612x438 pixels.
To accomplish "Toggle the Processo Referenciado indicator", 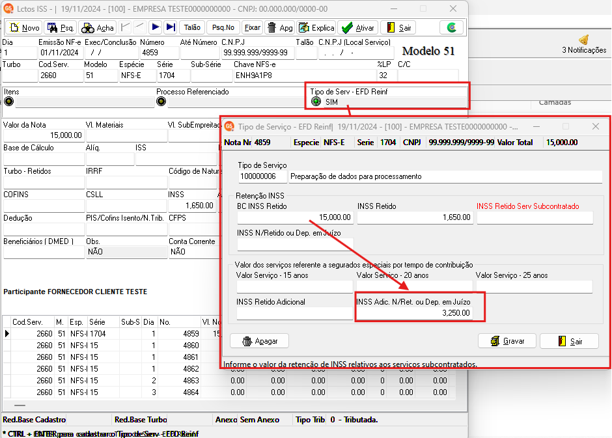I will [161, 102].
